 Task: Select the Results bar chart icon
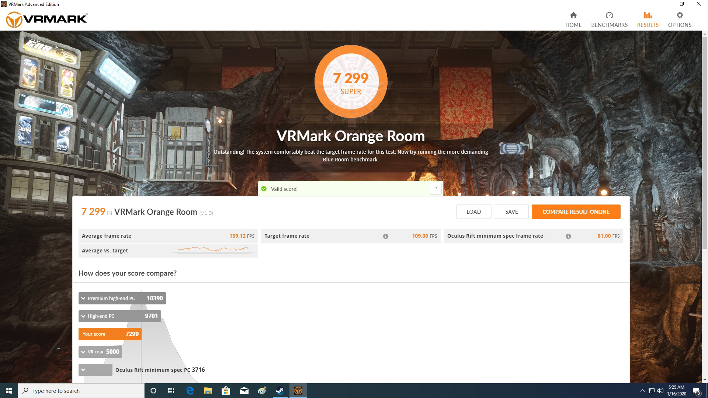(x=647, y=18)
